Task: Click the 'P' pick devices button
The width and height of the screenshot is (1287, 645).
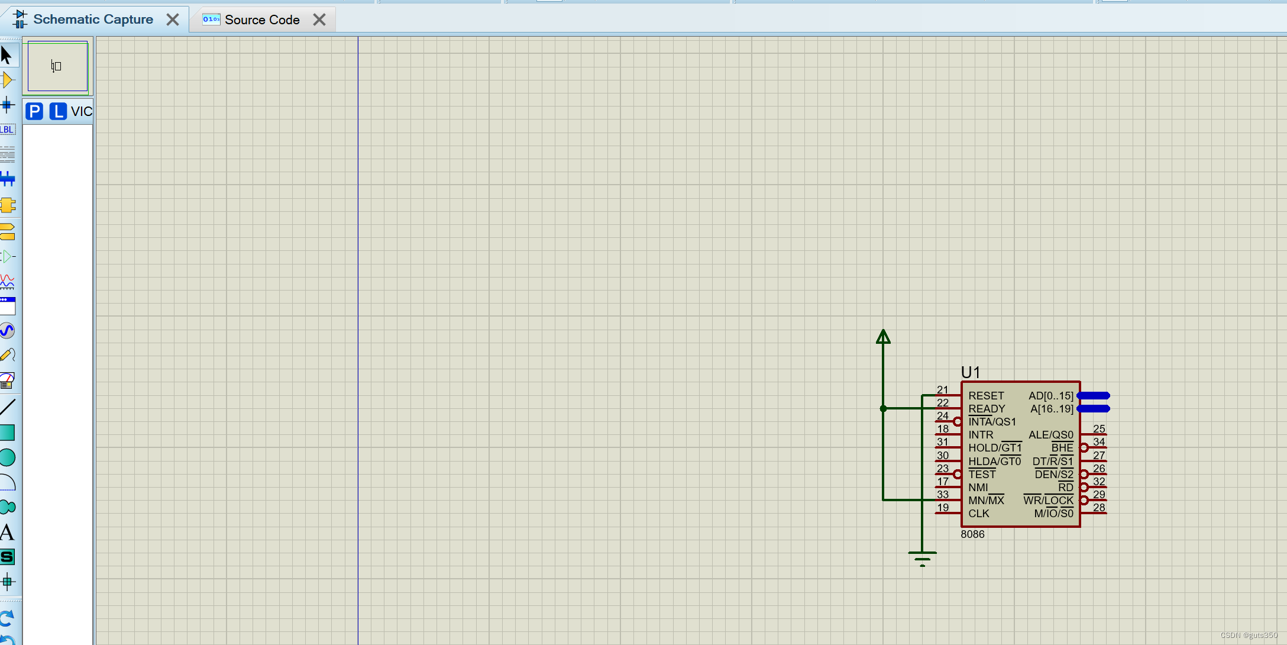Action: tap(34, 111)
